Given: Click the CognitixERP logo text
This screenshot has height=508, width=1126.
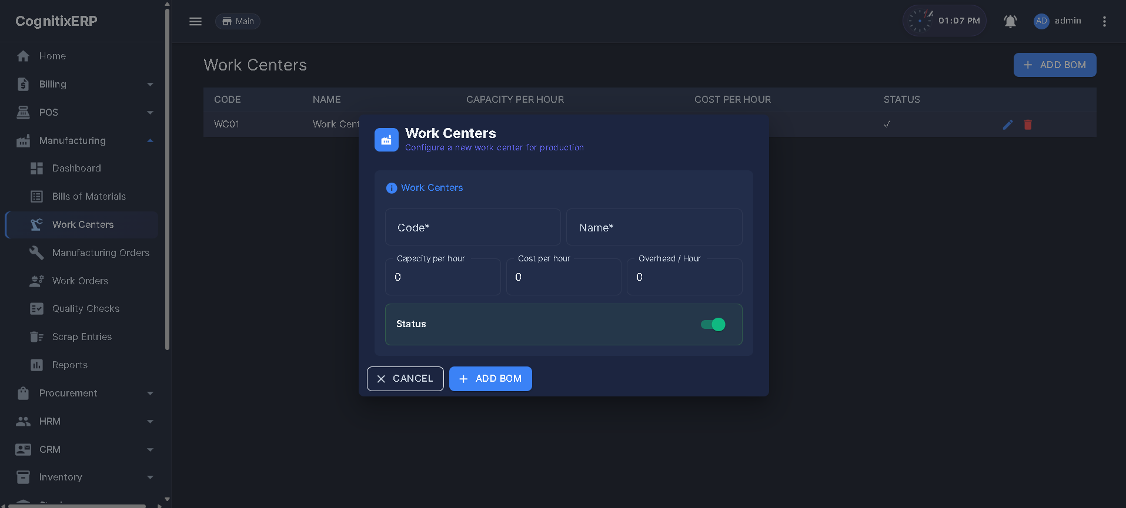Looking at the screenshot, I should (56, 21).
